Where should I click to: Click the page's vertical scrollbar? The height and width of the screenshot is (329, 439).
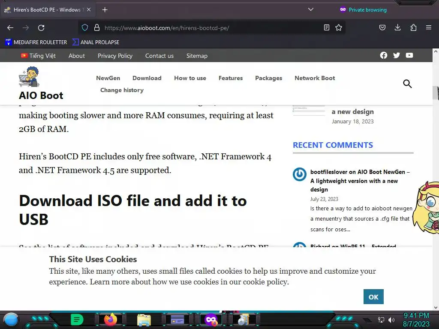pyautogui.click(x=436, y=93)
